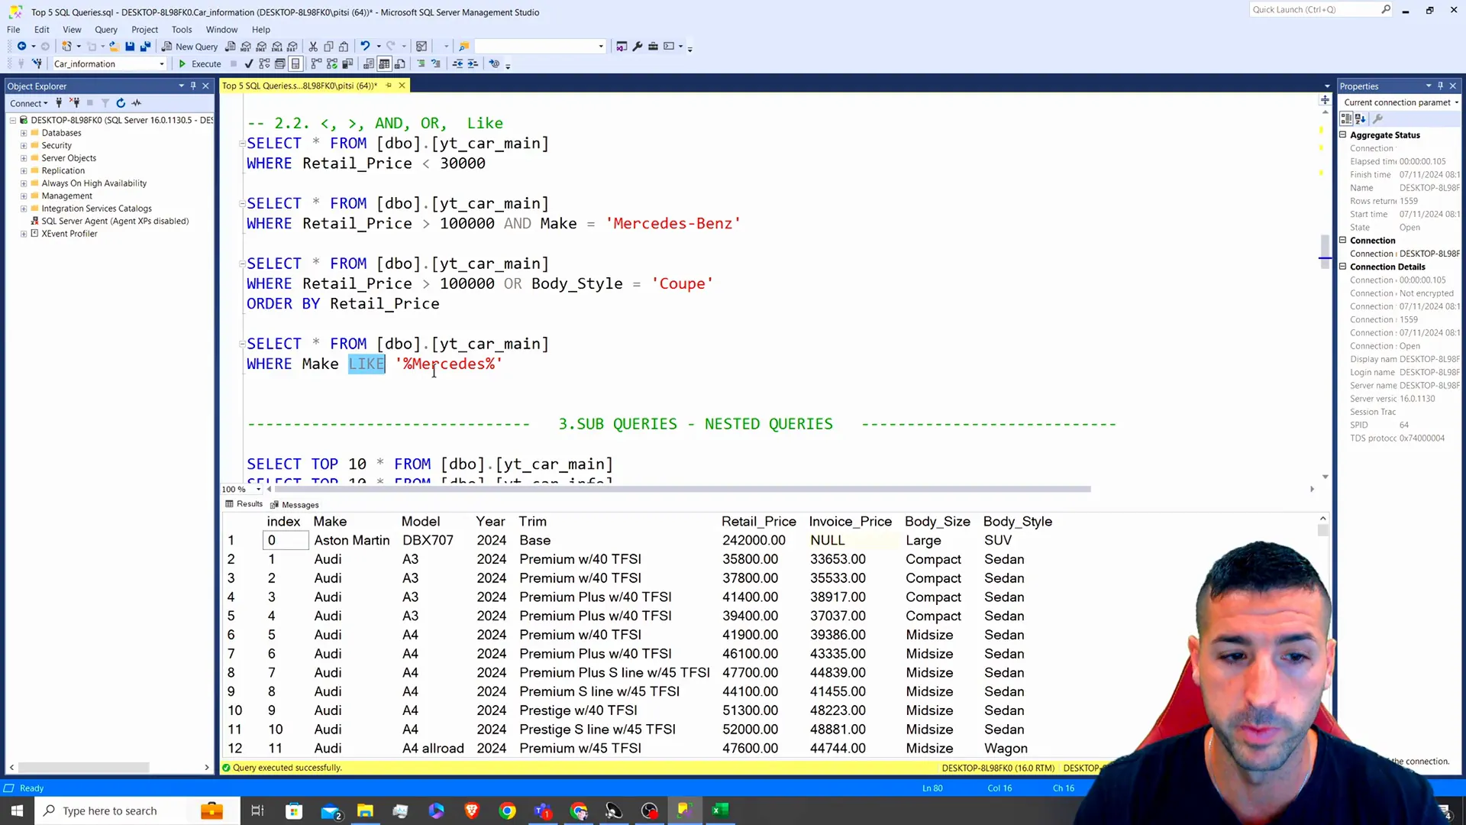
Task: Expand the XEvent Profiler node
Action: 24,234
